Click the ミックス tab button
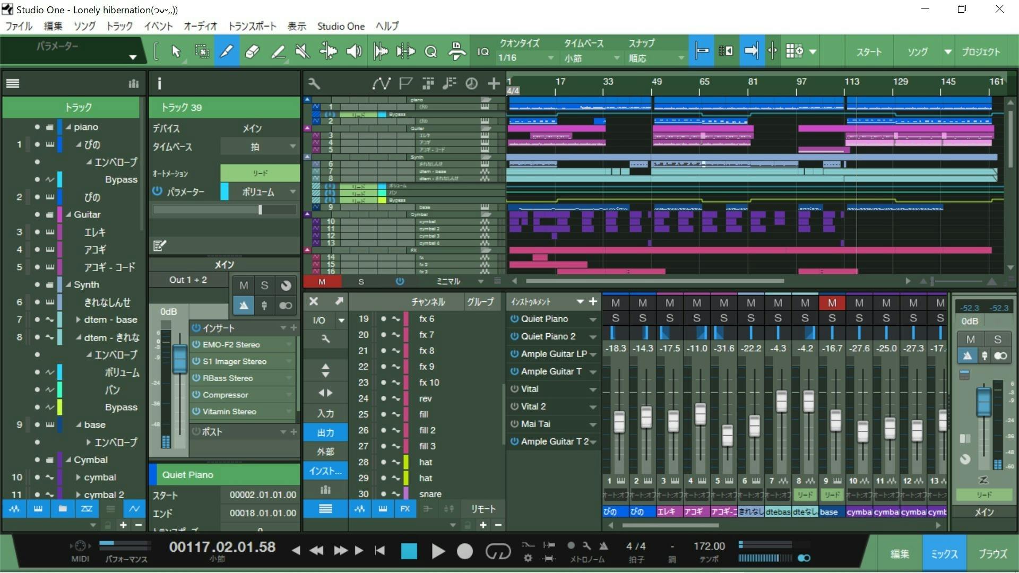 (945, 553)
